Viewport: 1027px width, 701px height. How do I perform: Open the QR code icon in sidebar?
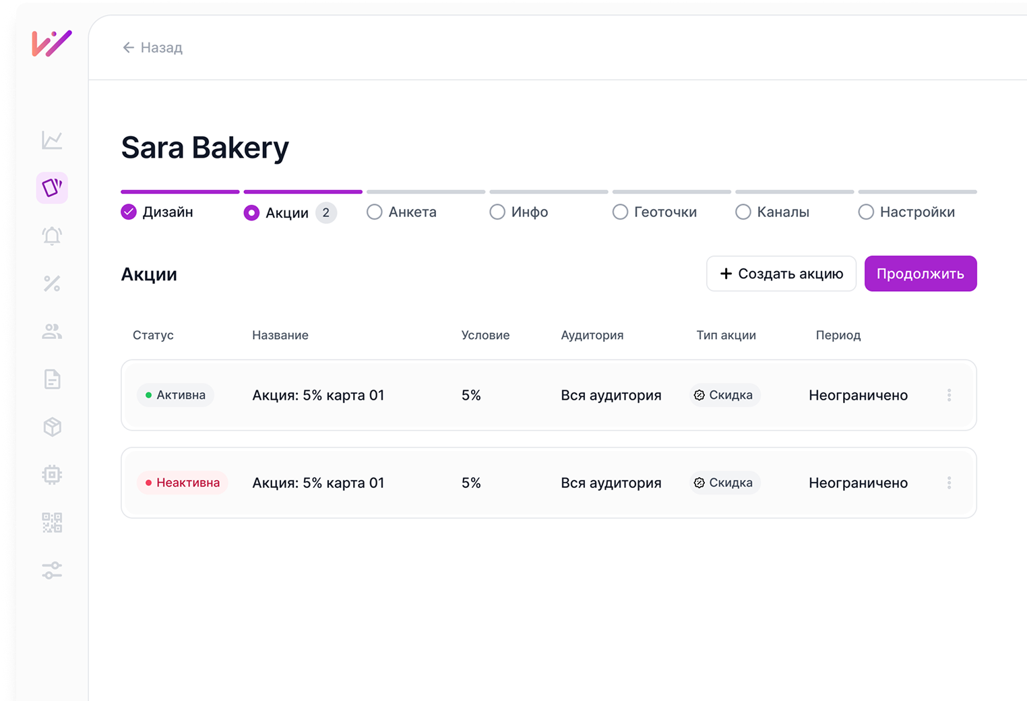pyautogui.click(x=52, y=522)
